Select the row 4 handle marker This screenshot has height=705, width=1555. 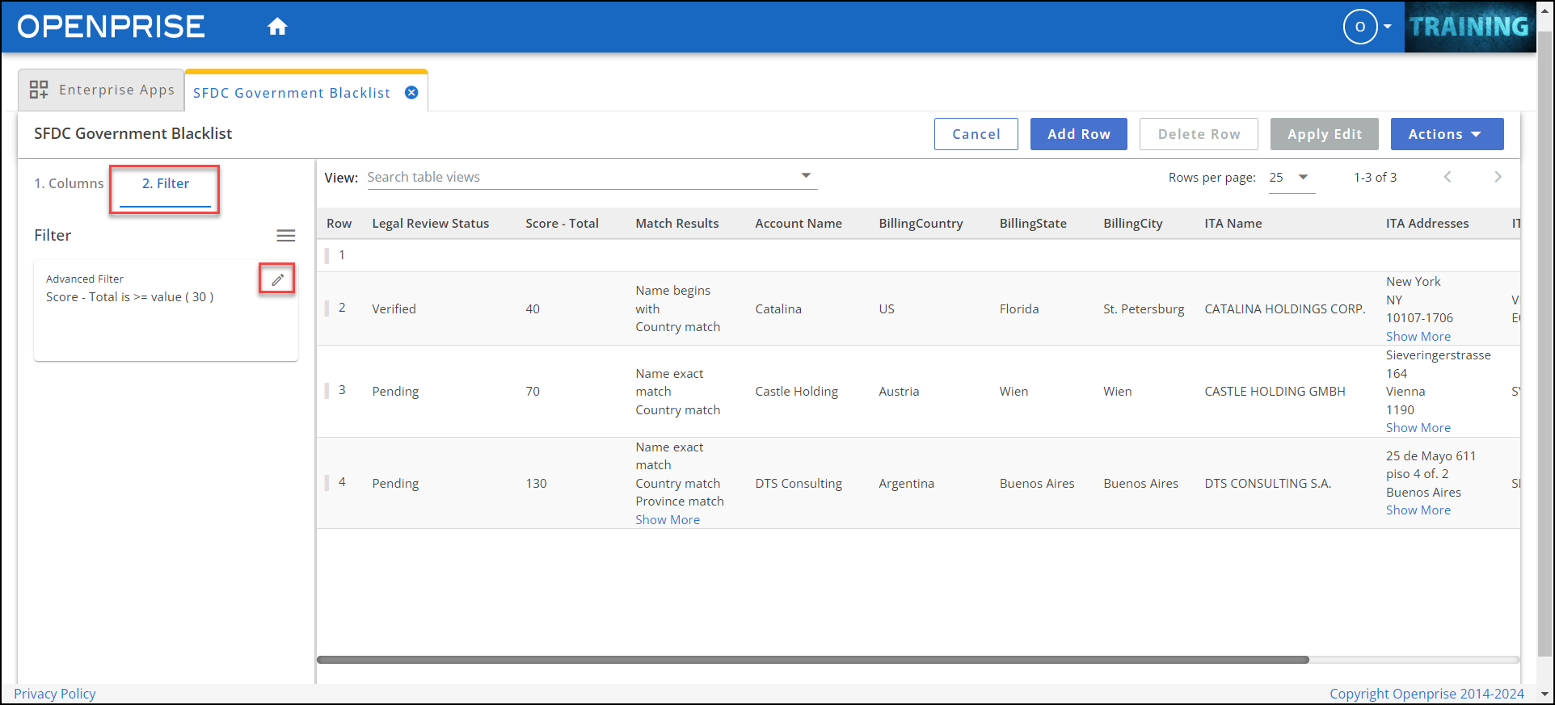coord(327,483)
